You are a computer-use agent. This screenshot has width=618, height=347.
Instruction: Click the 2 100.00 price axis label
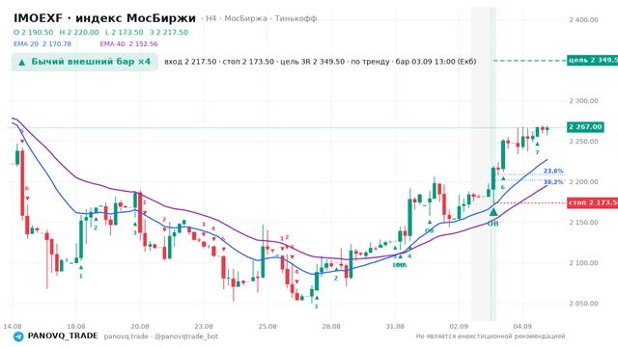click(583, 263)
